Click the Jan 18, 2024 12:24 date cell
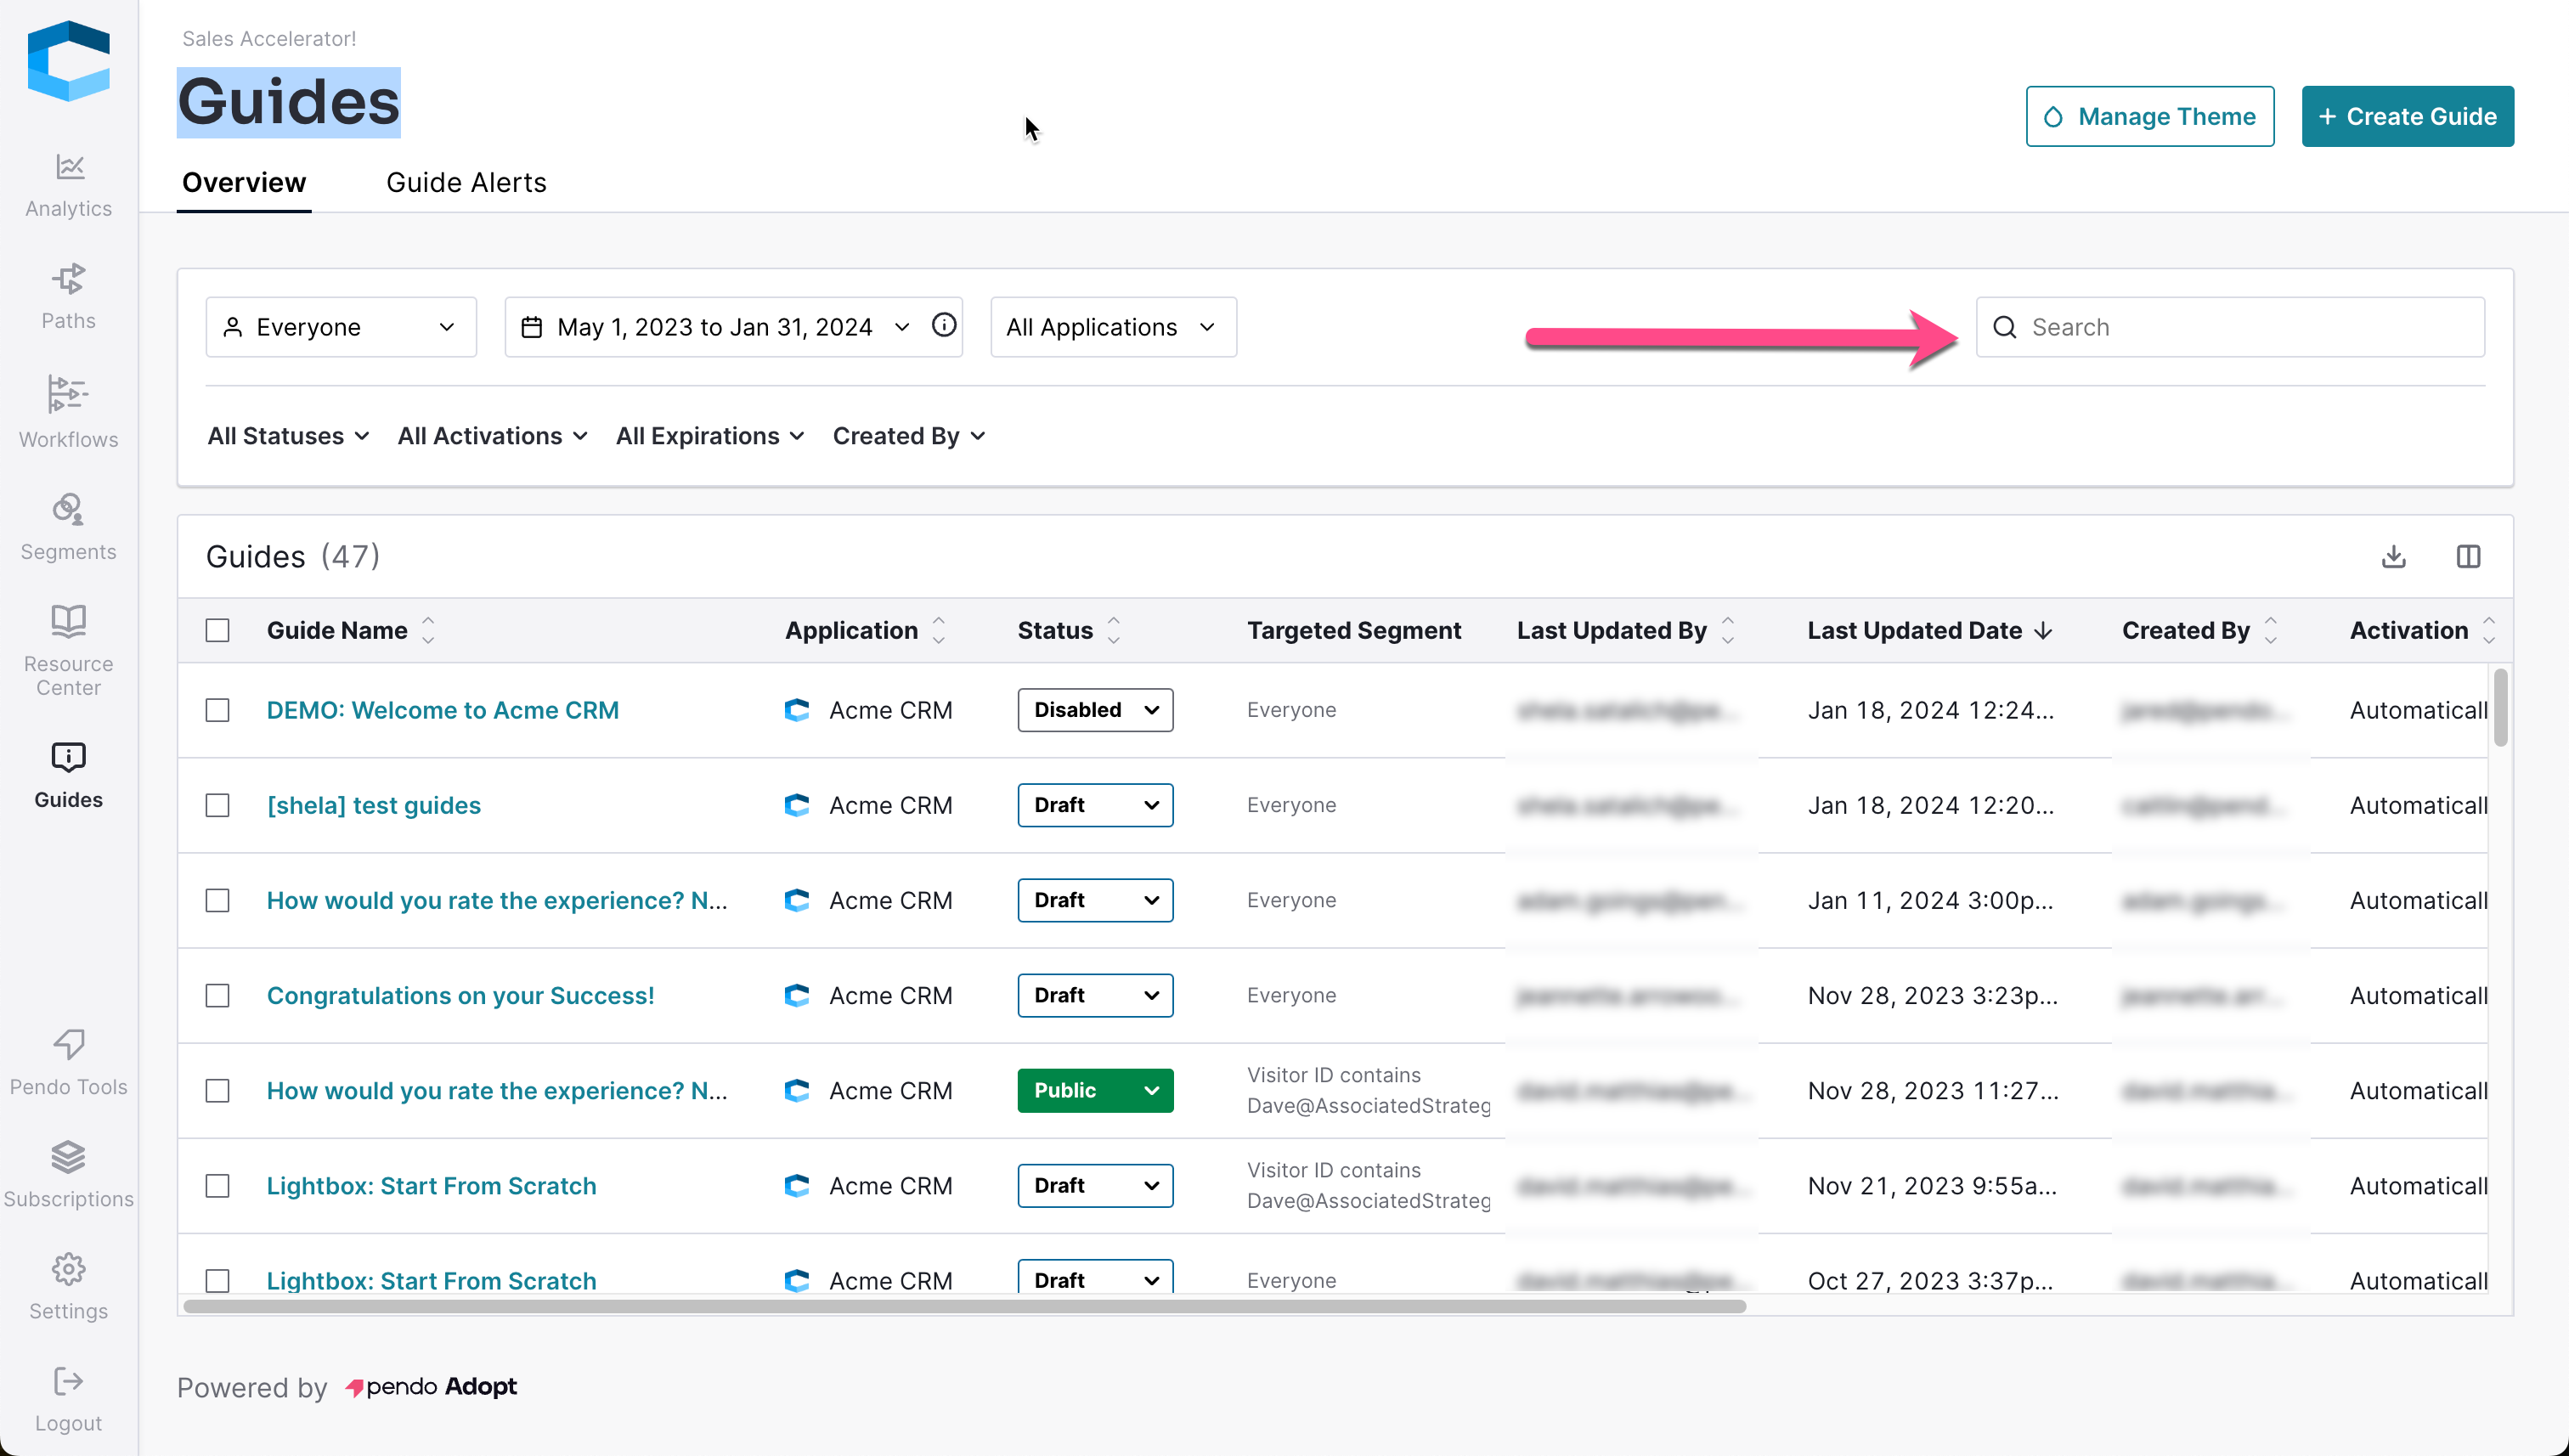The image size is (2569, 1456). click(1930, 710)
